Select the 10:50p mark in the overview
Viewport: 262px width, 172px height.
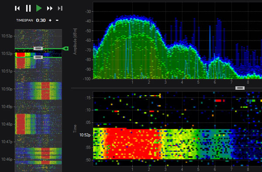[x=7, y=89]
